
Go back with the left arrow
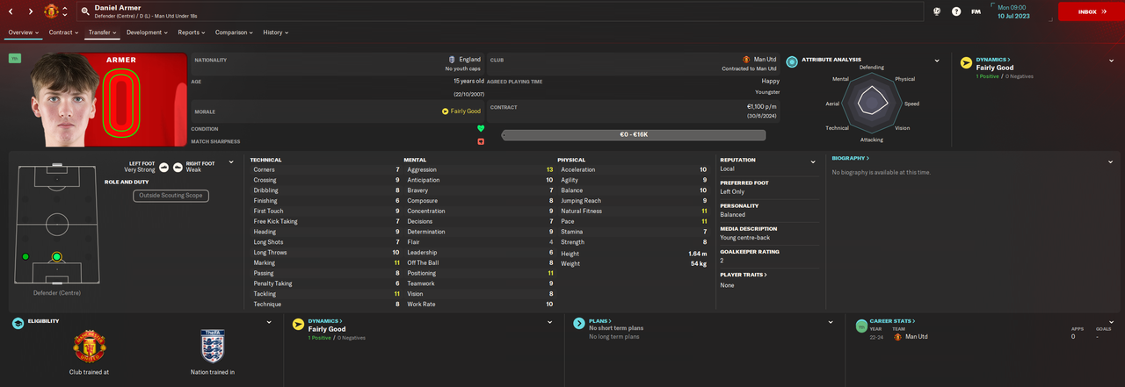pyautogui.click(x=11, y=11)
